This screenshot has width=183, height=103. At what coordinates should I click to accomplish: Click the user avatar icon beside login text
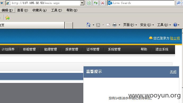coord(151,38)
